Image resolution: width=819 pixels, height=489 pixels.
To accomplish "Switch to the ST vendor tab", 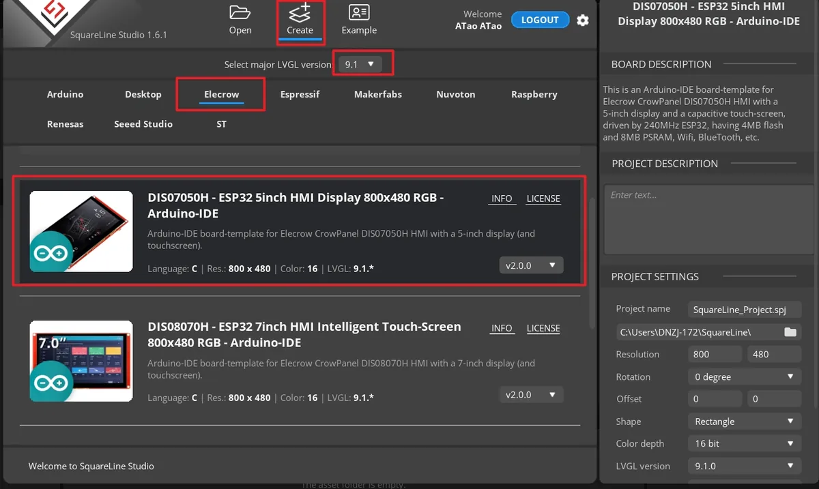I will (221, 124).
